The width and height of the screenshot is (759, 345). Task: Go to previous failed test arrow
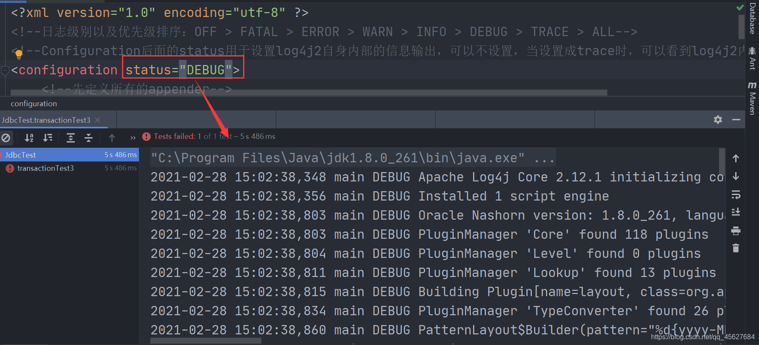112,138
